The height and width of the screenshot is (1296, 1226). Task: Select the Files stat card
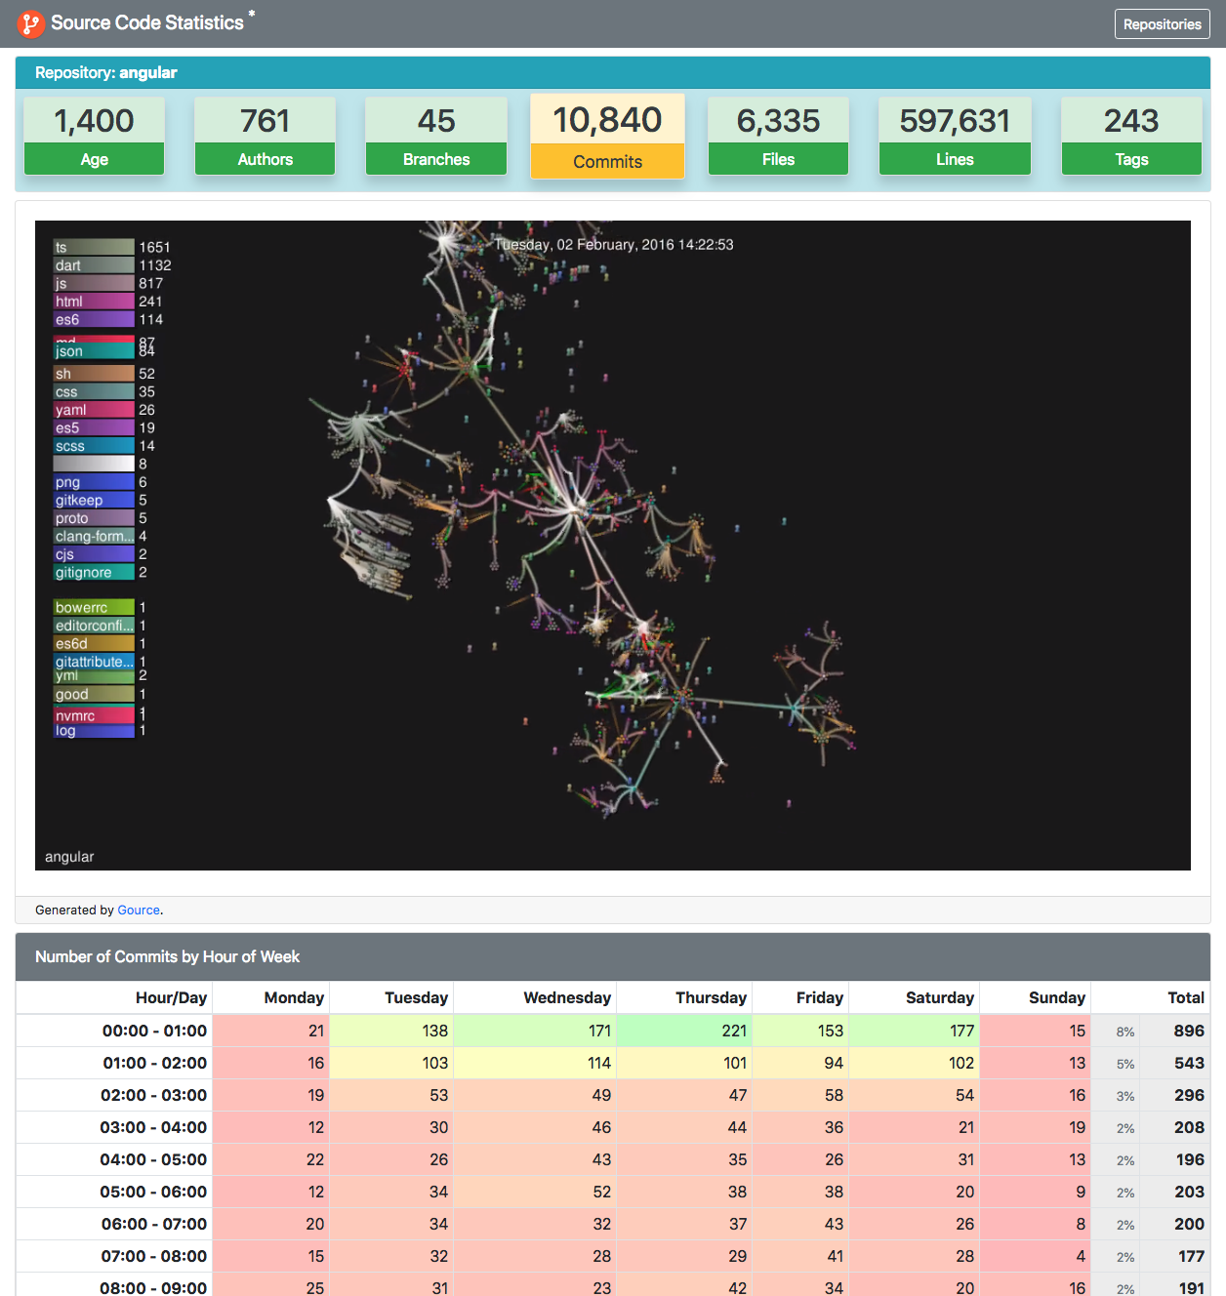point(778,136)
